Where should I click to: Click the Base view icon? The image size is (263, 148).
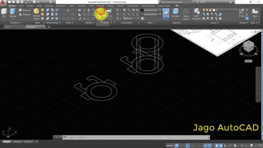click(x=255, y=13)
